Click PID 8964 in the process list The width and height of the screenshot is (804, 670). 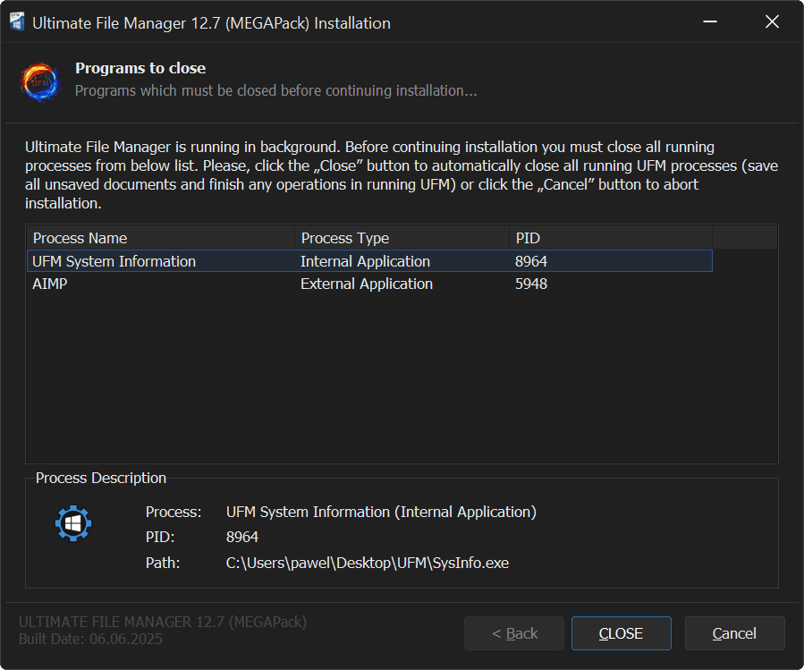click(x=531, y=261)
